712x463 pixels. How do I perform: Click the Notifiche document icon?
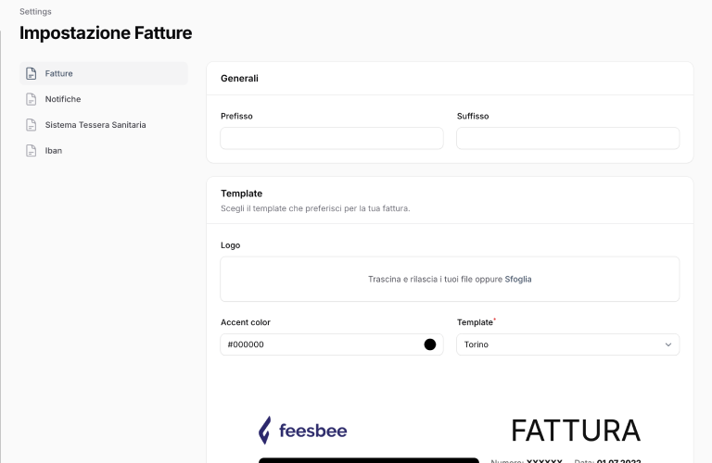[x=32, y=99]
